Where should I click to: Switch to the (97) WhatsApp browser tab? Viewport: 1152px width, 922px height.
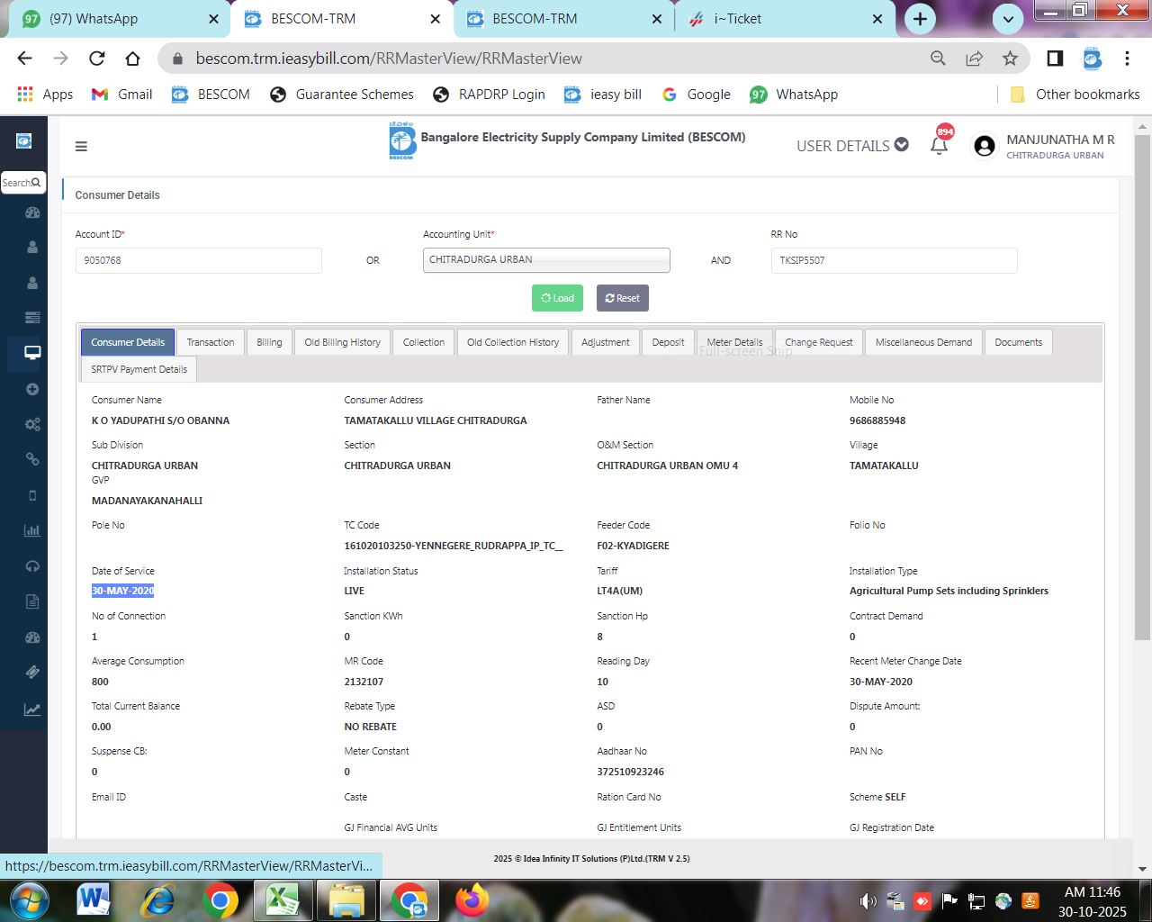(x=115, y=19)
